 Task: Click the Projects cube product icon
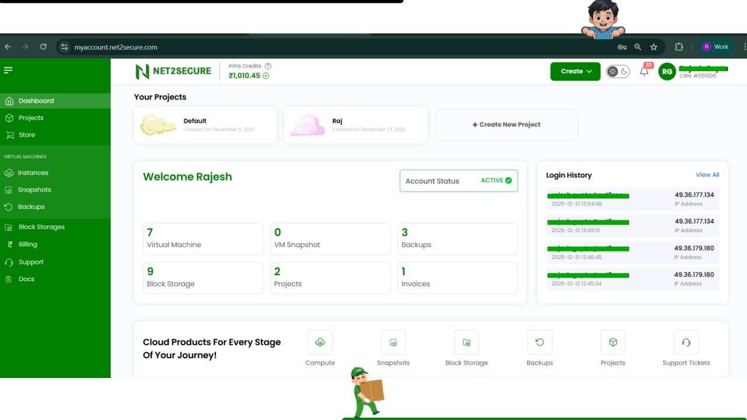[x=613, y=342]
